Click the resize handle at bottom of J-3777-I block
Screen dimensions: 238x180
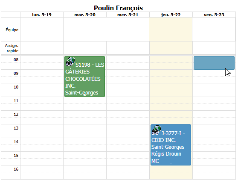(x=171, y=164)
